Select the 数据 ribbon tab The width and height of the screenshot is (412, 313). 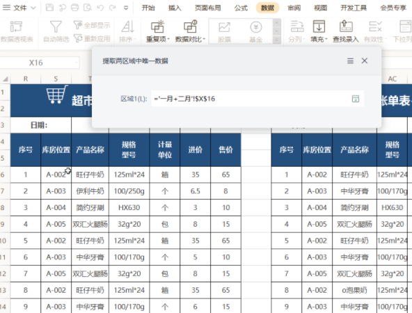point(267,8)
